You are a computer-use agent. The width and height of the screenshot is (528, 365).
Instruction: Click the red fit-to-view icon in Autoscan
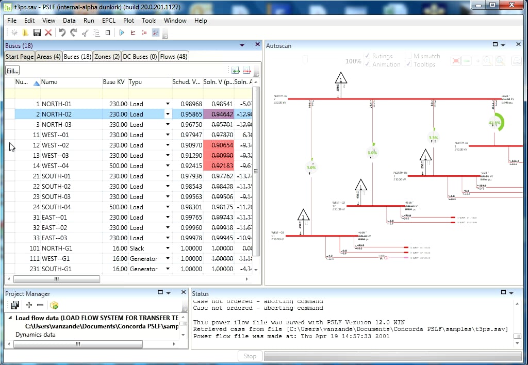456,61
